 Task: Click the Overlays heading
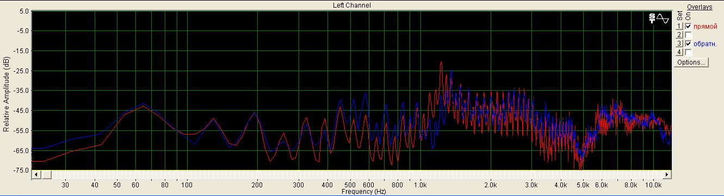pos(699,7)
